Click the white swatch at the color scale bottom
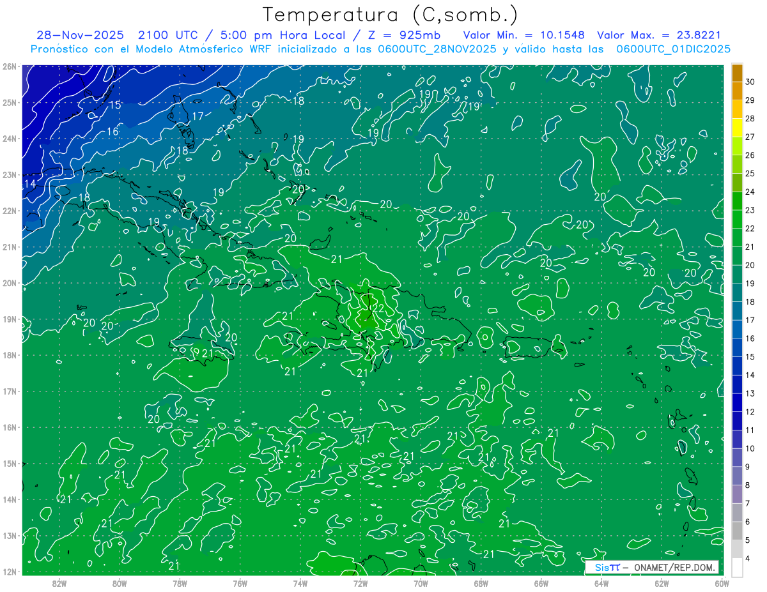This screenshot has height=592, width=767. (737, 567)
